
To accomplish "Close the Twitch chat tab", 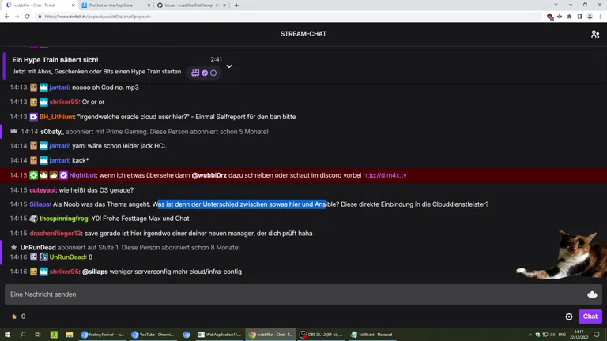I will [x=74, y=6].
